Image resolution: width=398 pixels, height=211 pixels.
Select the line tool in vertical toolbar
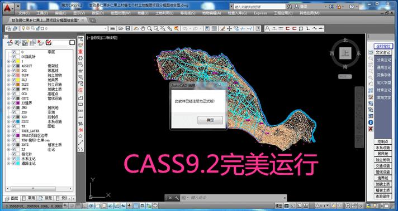[80, 143]
